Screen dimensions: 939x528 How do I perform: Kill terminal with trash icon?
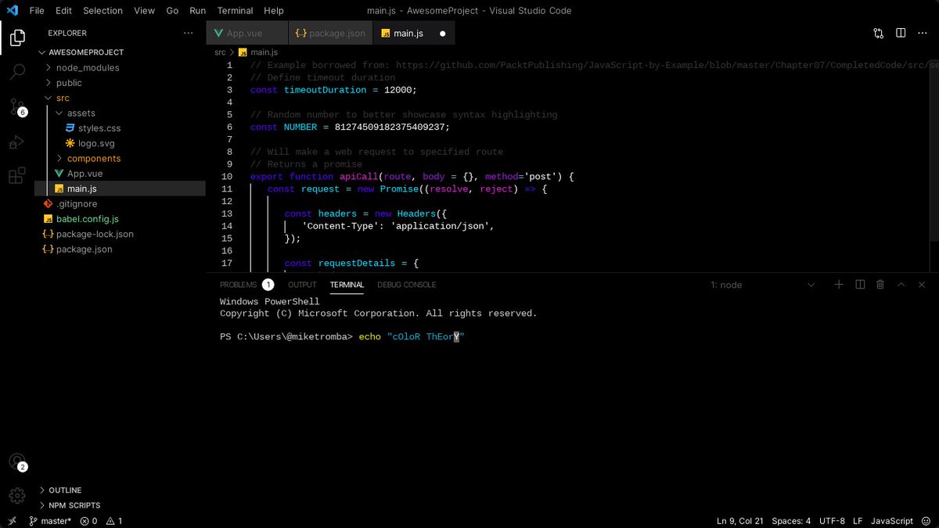point(880,285)
